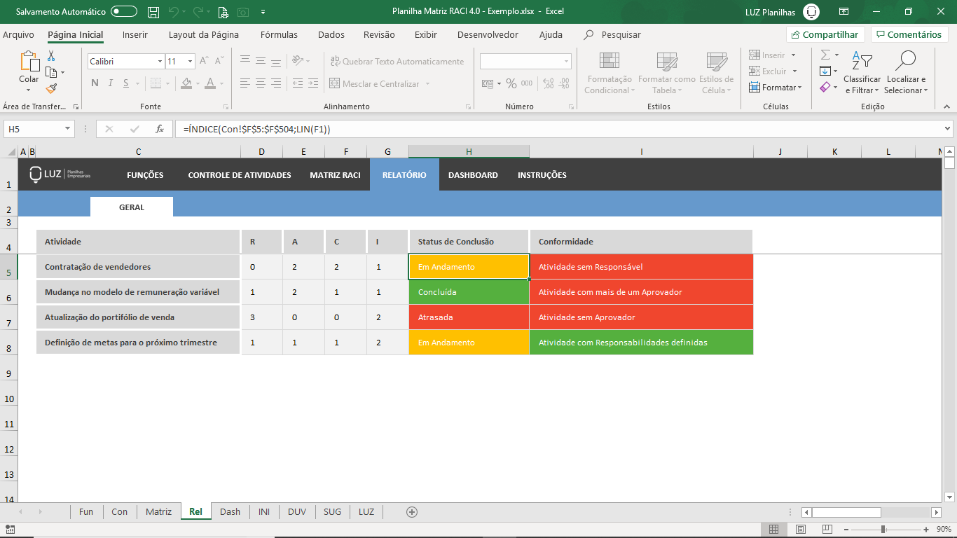This screenshot has height=538, width=957.
Task: Open Localizar e Selecionar menu
Action: tap(906, 73)
